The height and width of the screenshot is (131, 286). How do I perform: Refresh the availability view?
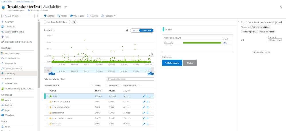click(62, 16)
